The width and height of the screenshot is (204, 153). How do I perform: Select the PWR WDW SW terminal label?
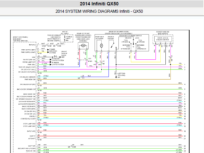pyautogui.click(x=30, y=80)
